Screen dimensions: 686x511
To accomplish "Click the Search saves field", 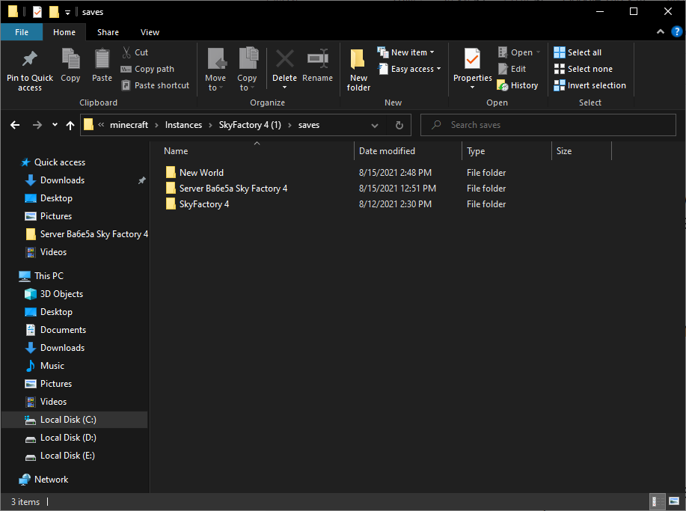I will pos(548,125).
